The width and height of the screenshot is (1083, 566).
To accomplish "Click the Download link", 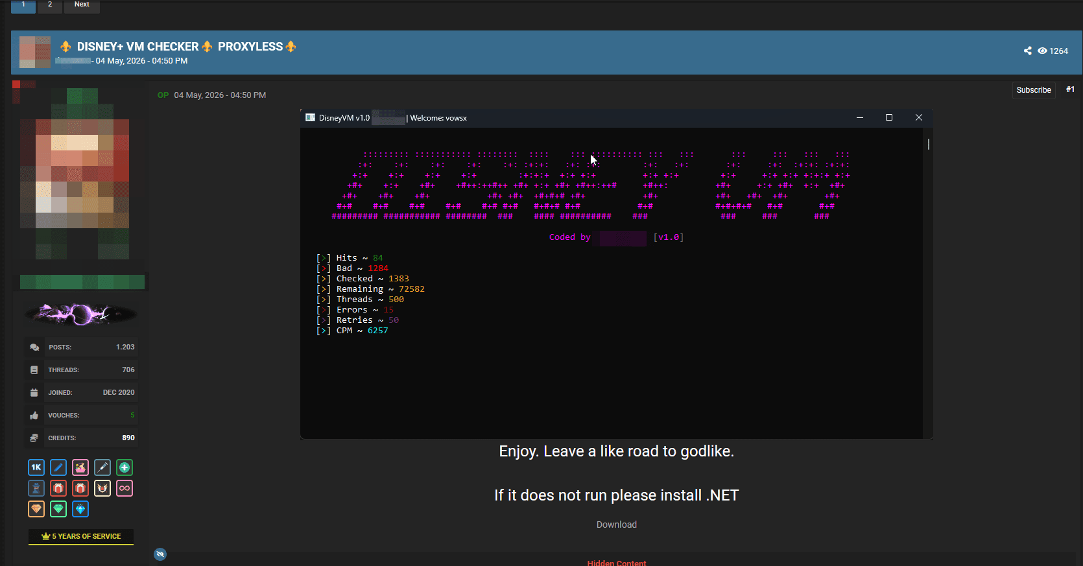I will coord(617,525).
